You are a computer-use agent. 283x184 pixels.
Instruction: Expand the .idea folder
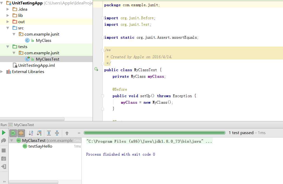coord(8,9)
